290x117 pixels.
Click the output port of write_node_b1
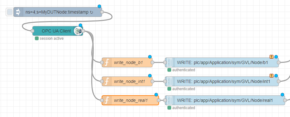152,62
